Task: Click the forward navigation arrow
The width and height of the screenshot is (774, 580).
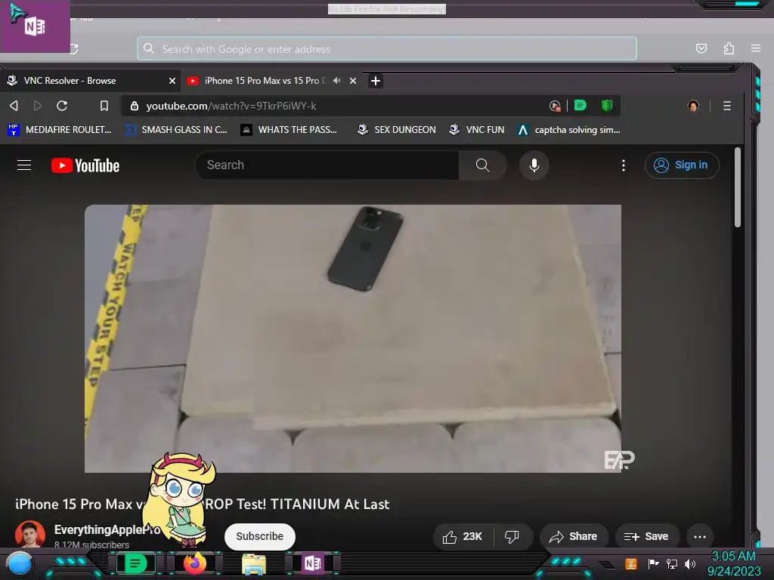Action: click(x=38, y=106)
